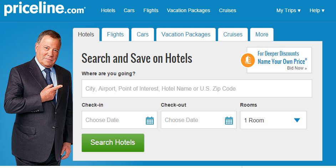This screenshot has height=168, width=336.
Task: Click the orange hotel building icon
Action: pos(248,60)
